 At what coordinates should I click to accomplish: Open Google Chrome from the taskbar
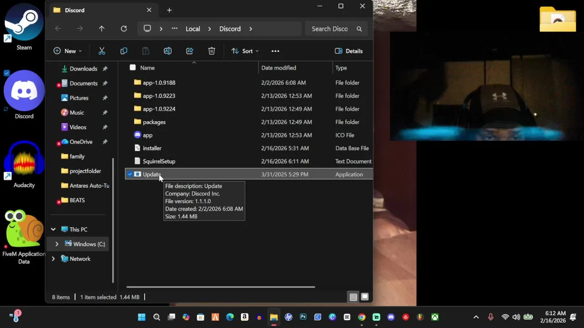pos(362,317)
